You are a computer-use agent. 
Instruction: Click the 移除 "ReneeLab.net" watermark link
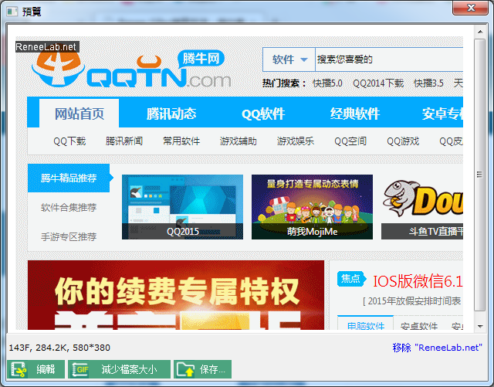(436, 348)
